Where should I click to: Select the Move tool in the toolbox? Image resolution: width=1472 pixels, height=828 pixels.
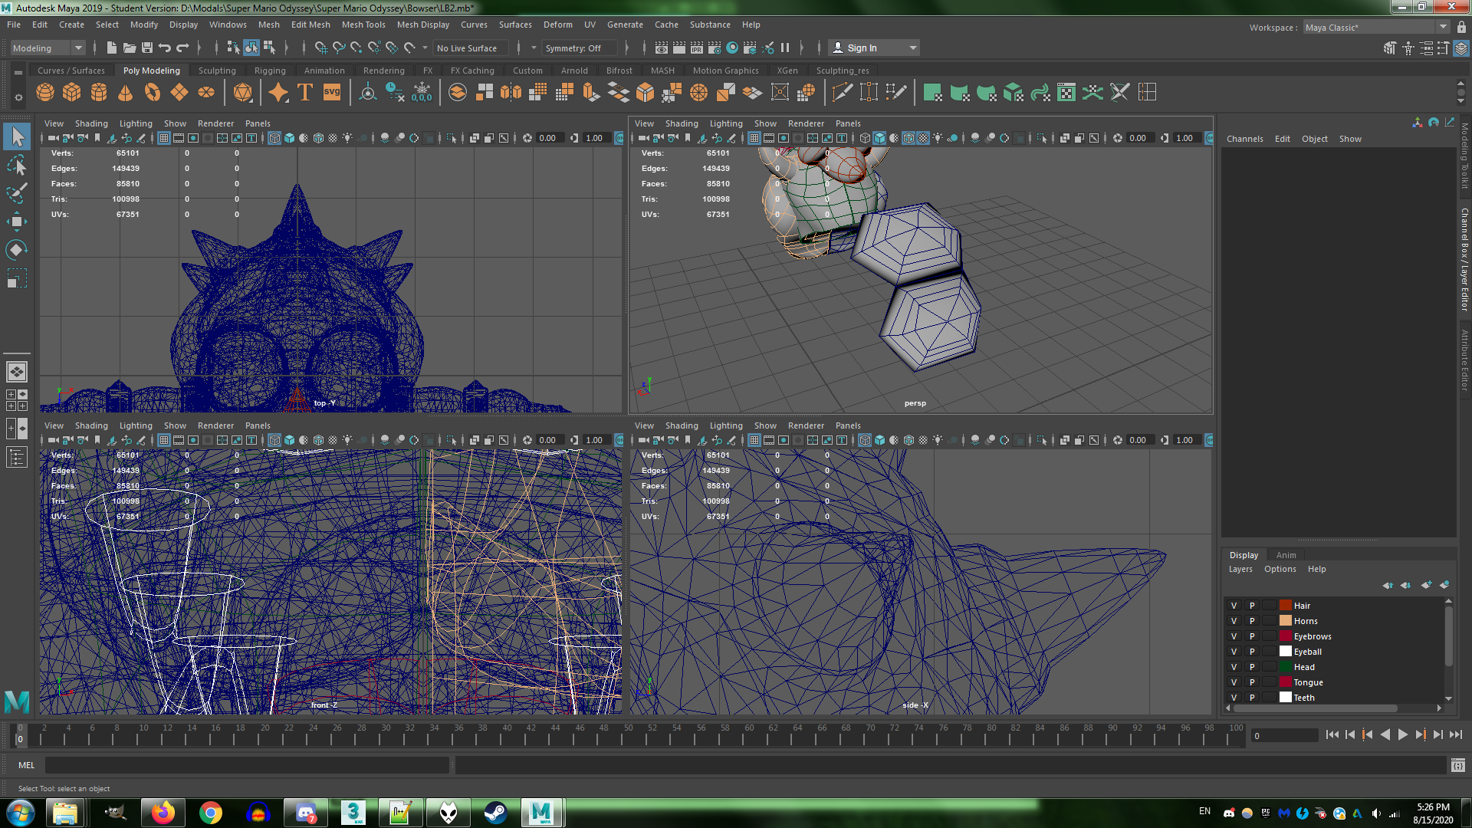coord(17,222)
